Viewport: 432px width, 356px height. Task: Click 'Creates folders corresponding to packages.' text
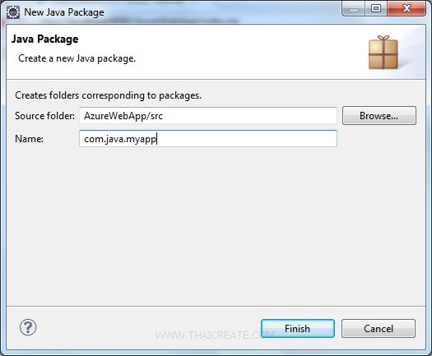(109, 95)
